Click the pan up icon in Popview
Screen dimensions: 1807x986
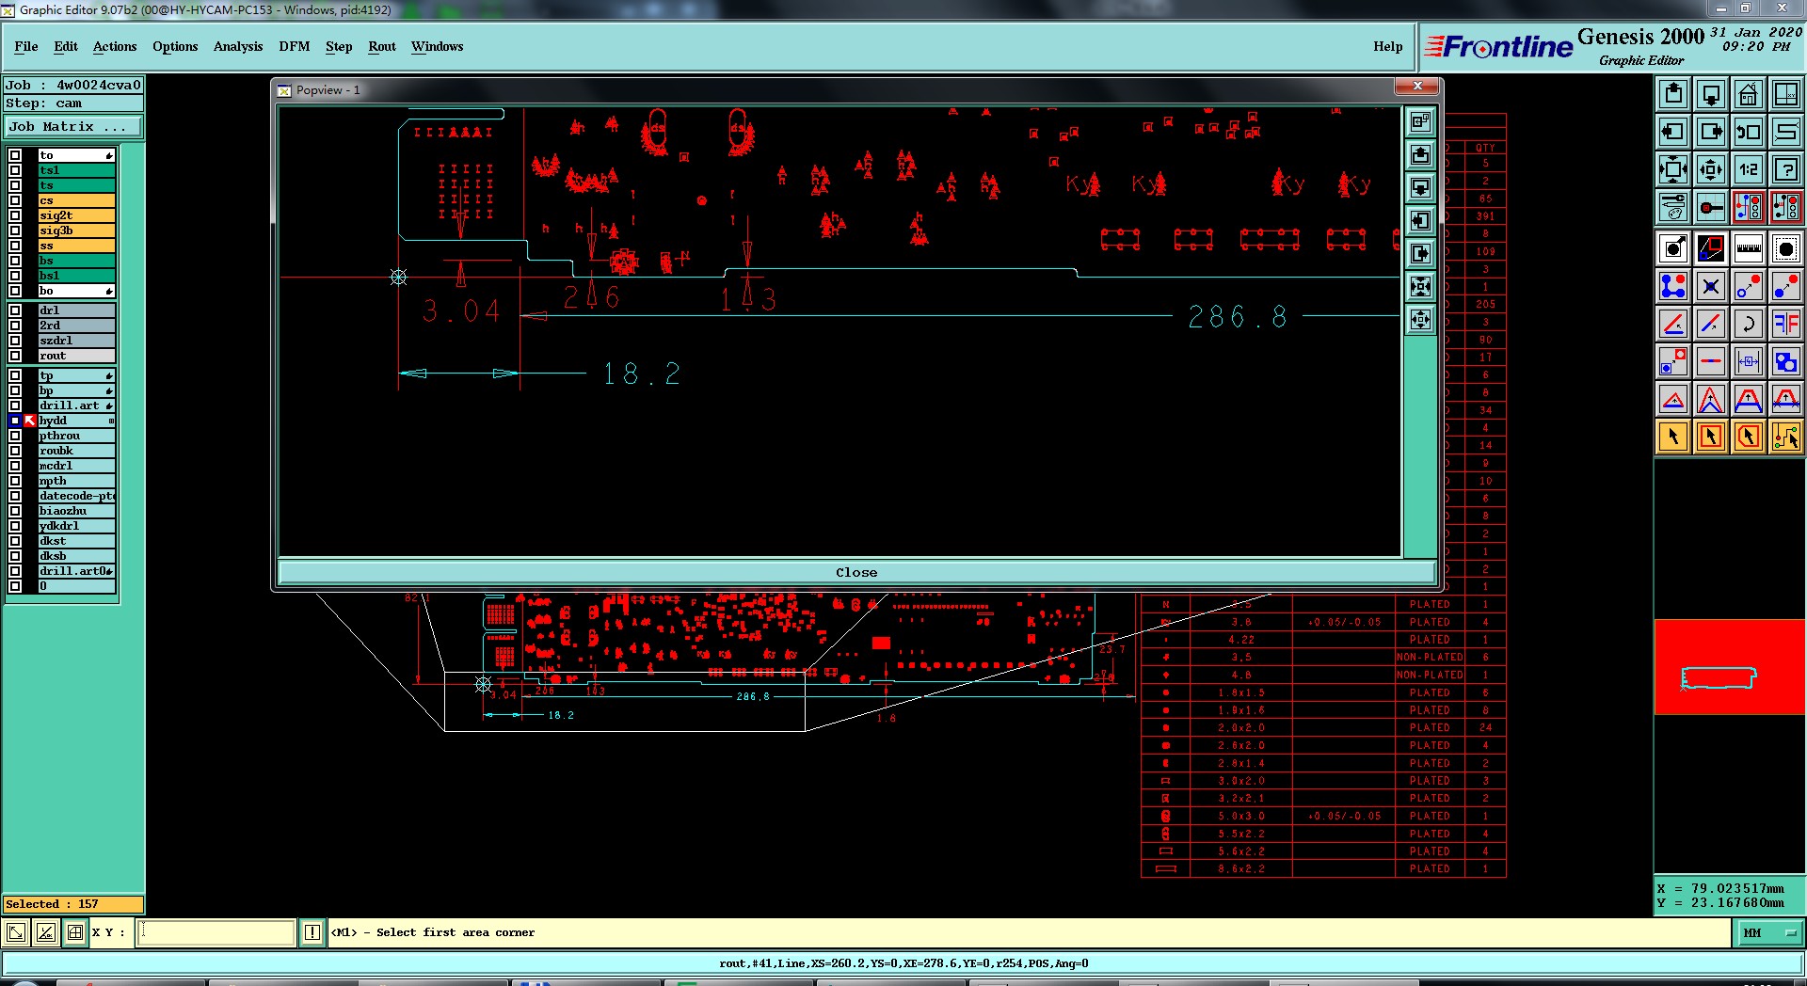(1420, 154)
